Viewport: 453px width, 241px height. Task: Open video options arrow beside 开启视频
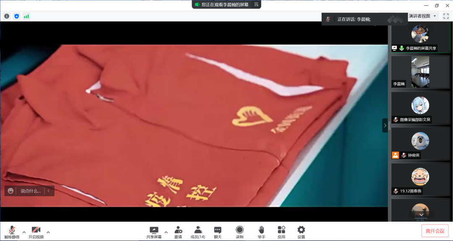pos(48,232)
